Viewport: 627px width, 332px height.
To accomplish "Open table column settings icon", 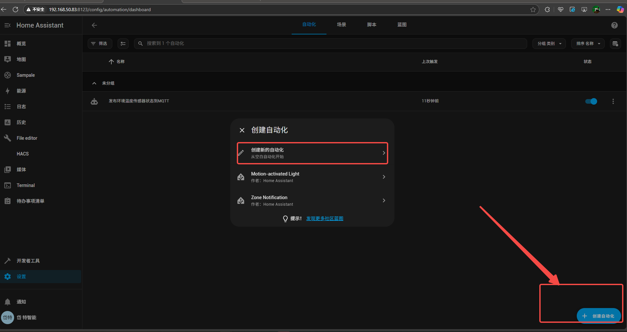I will pos(615,44).
